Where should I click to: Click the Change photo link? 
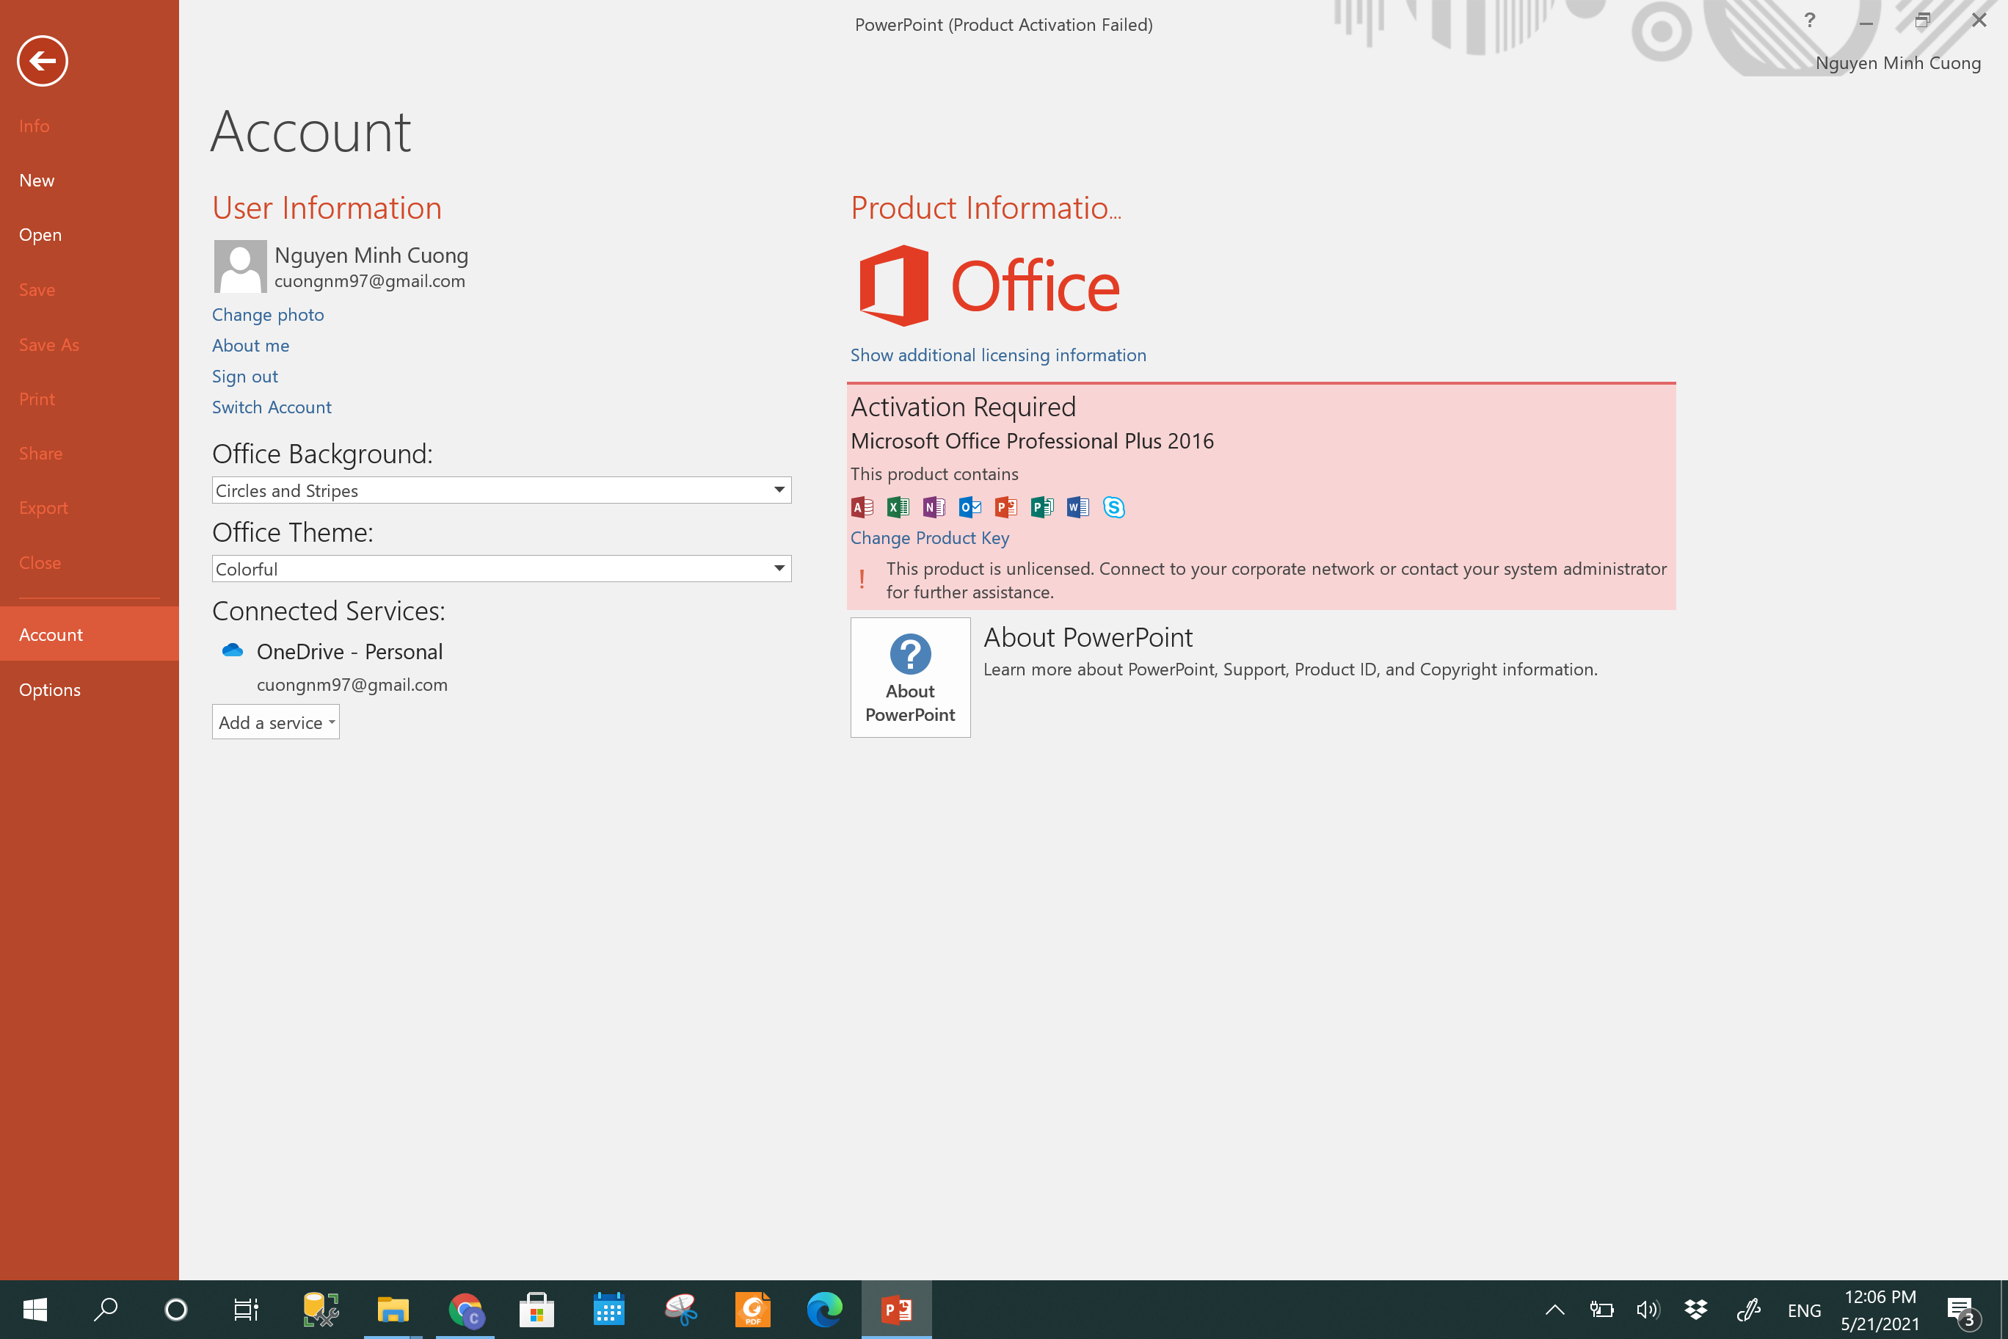(268, 314)
